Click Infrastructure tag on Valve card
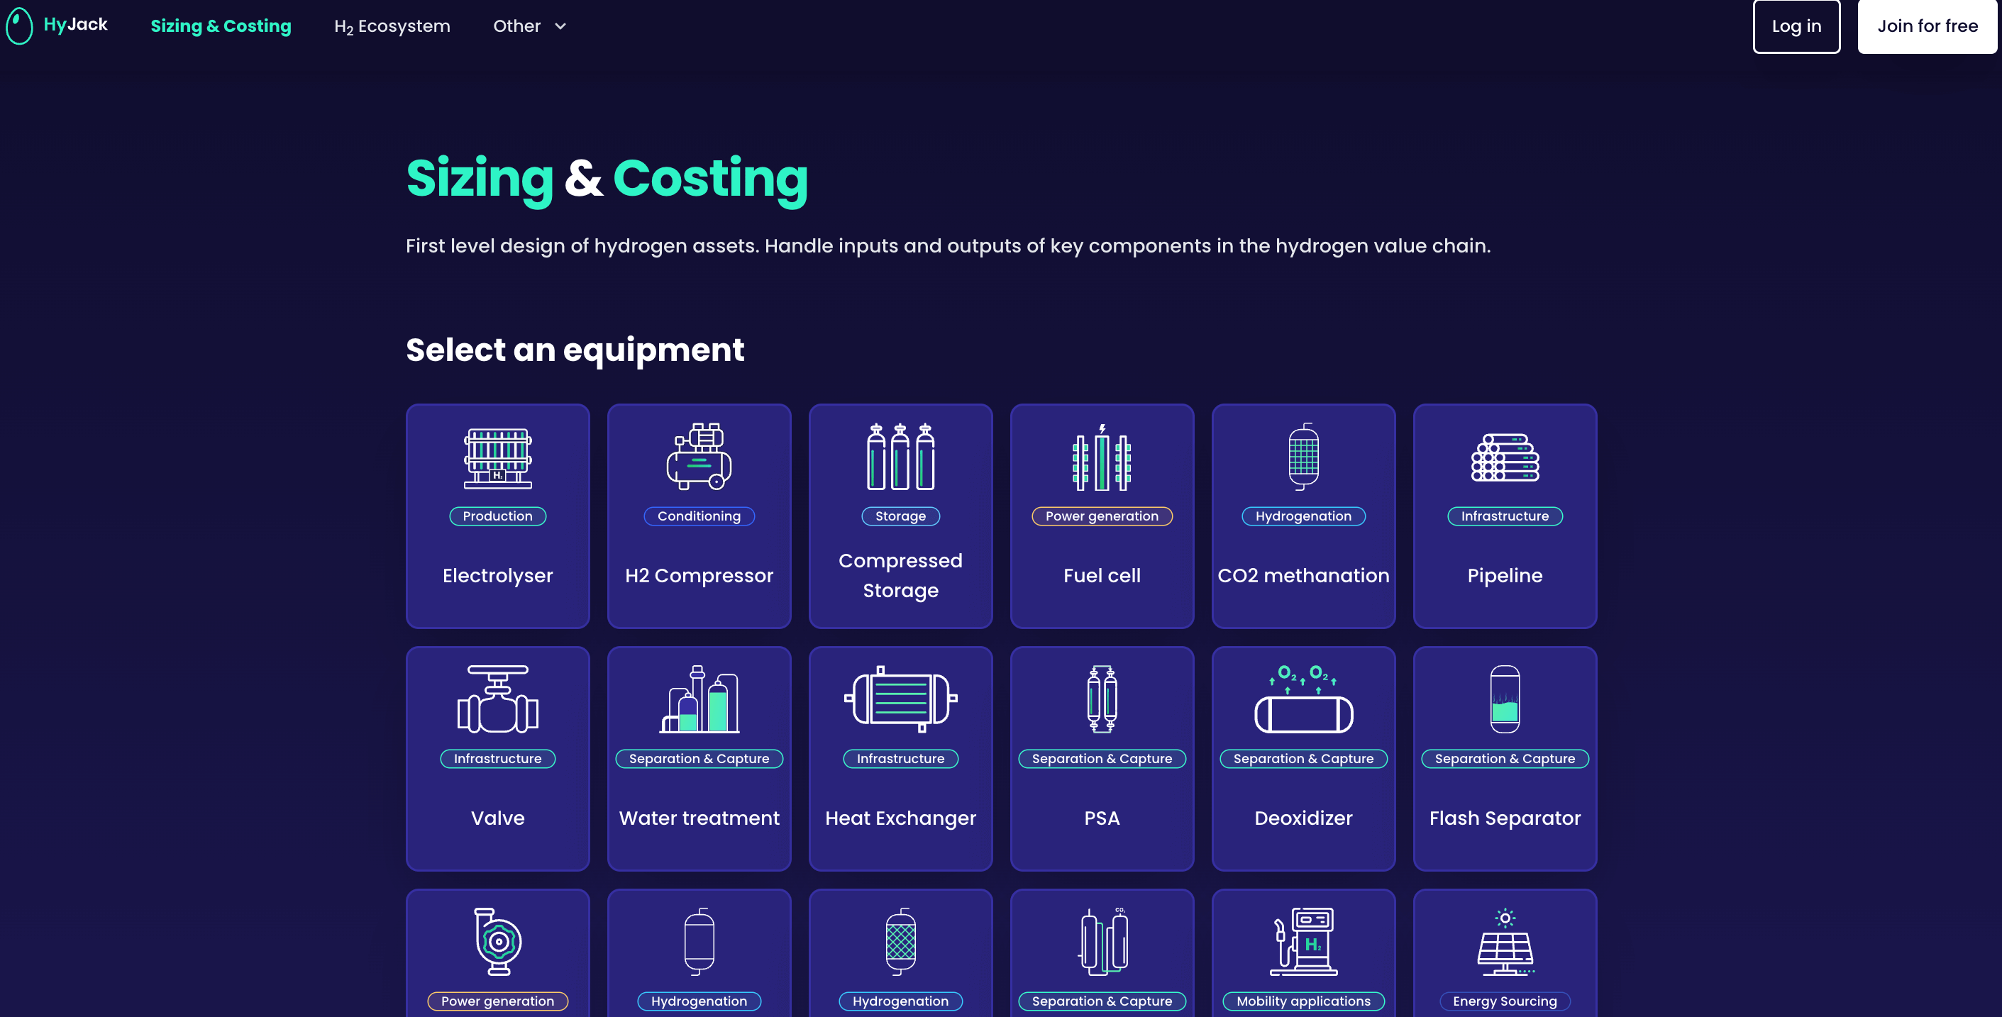This screenshot has height=1017, width=2002. [x=497, y=758]
